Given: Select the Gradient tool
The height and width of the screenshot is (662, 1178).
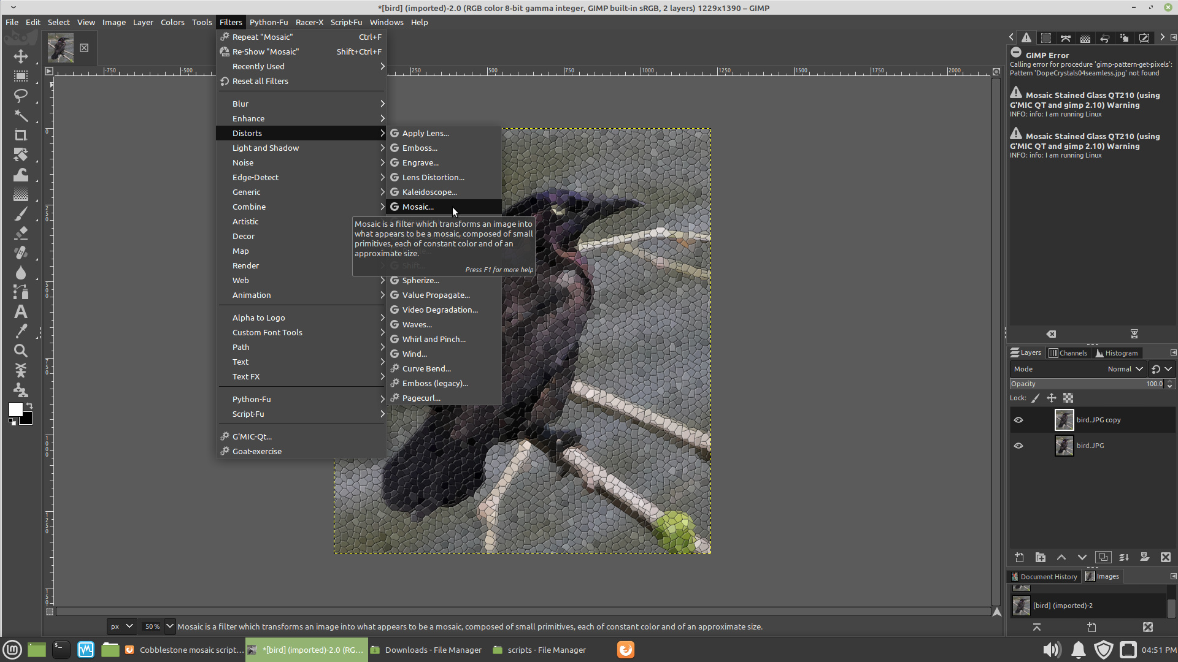Looking at the screenshot, I should pos(21,194).
